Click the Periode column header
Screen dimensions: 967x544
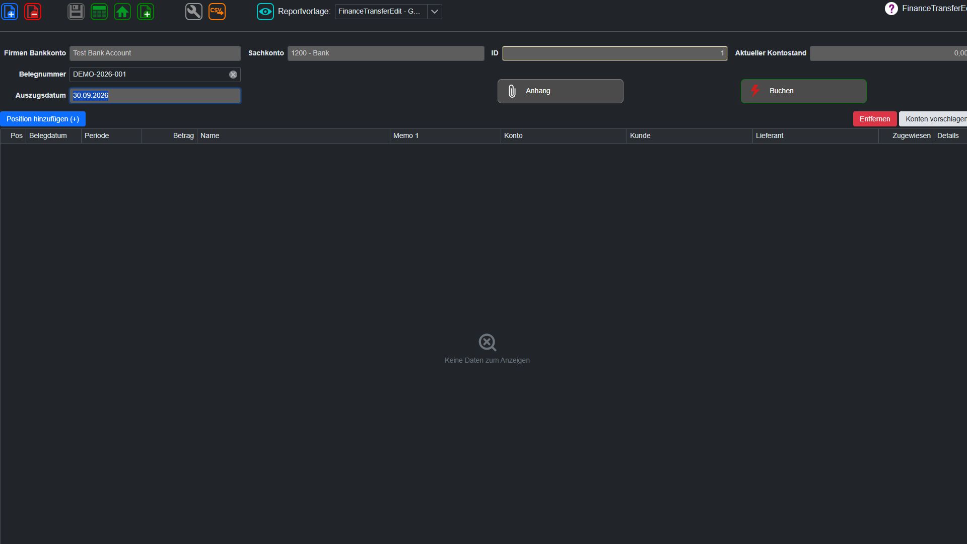tap(112, 135)
